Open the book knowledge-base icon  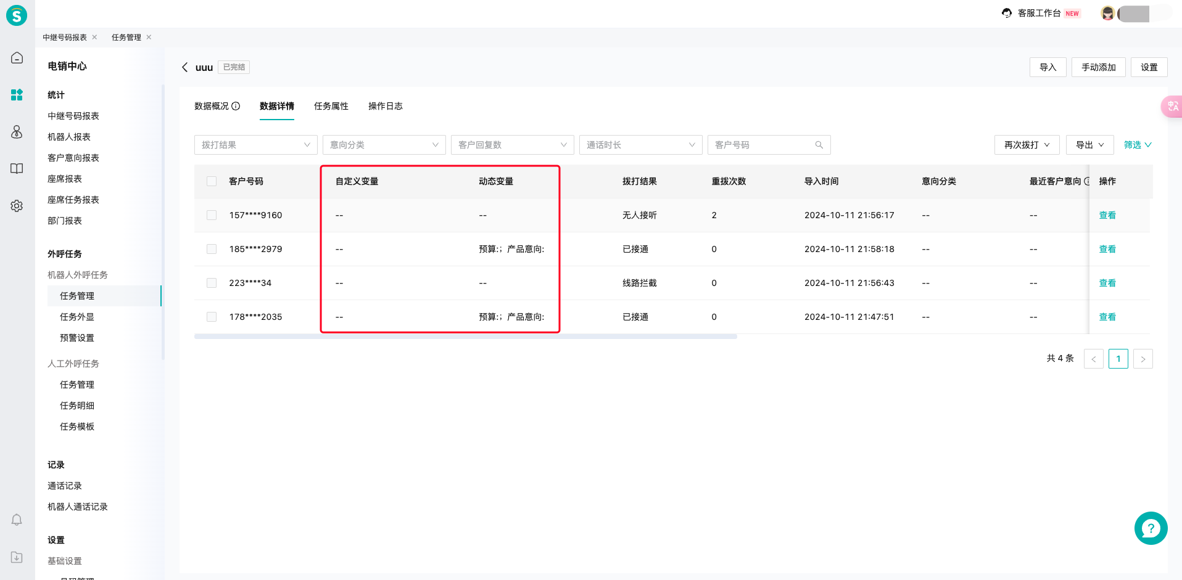[x=17, y=169]
